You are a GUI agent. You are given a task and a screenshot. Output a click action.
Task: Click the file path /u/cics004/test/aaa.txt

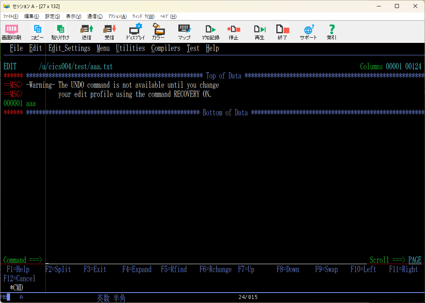[x=76, y=67]
